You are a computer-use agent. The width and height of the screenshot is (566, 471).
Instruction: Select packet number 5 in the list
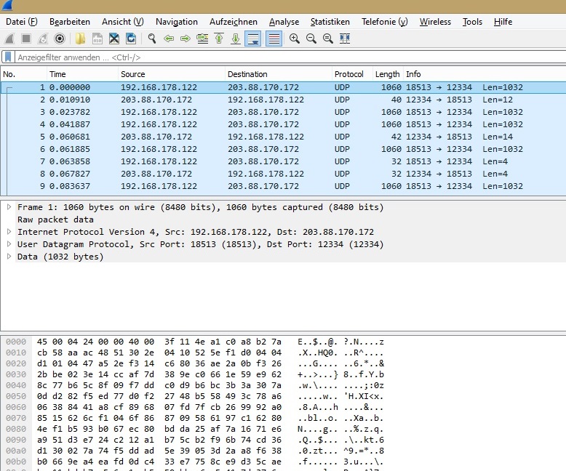pos(218,137)
